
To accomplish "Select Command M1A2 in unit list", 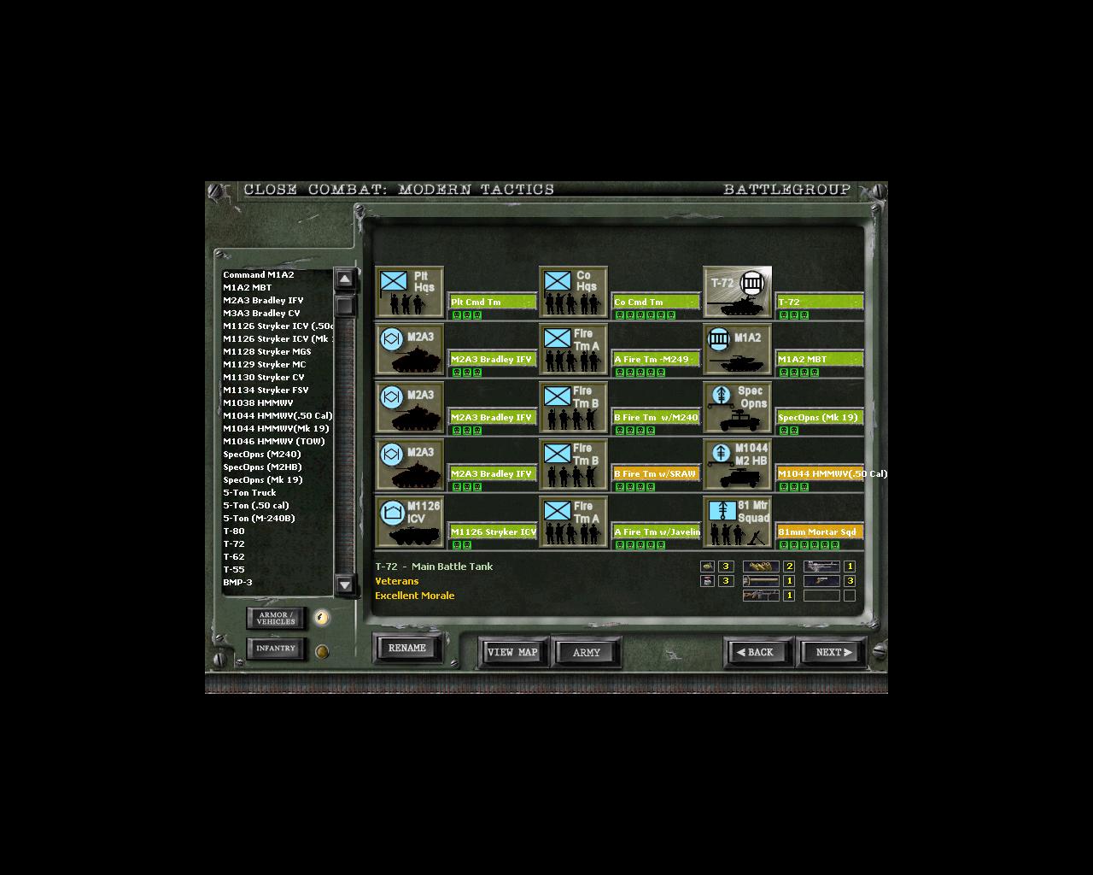I will [x=259, y=274].
